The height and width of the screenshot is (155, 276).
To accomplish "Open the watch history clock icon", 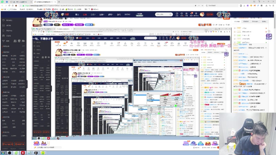I will coord(177,14).
